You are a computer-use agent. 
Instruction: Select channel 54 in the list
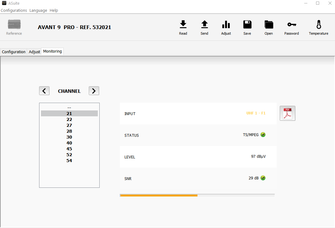pos(69,161)
